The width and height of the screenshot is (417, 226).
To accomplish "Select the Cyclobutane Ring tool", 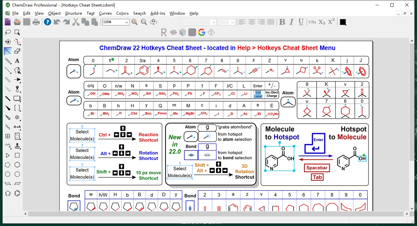I will (17, 156).
